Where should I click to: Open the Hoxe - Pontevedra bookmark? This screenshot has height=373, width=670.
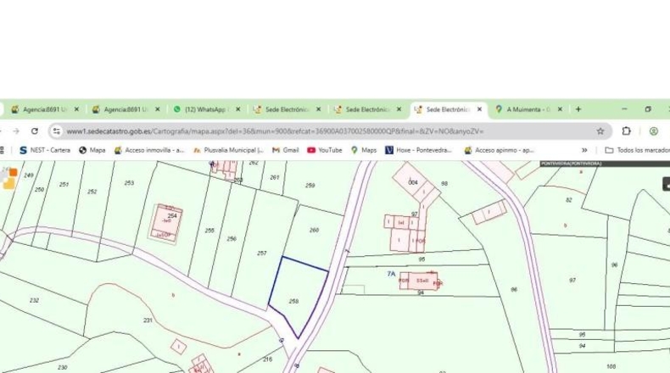tap(419, 150)
